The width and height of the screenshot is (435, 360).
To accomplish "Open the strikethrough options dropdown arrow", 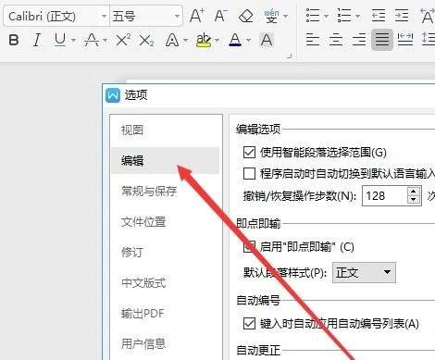I will 105,40.
